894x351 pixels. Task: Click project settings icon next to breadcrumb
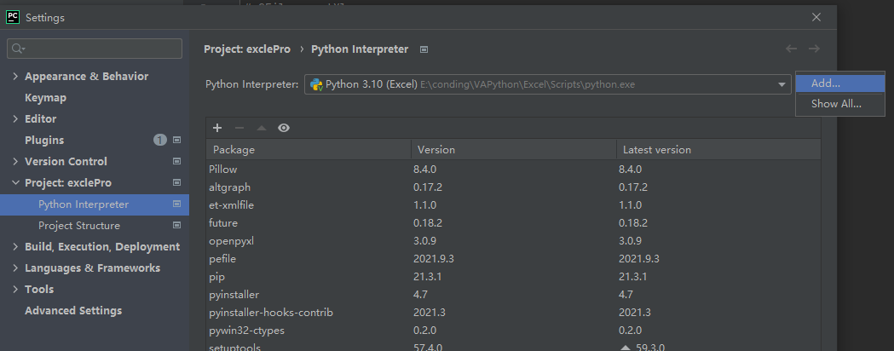[424, 49]
